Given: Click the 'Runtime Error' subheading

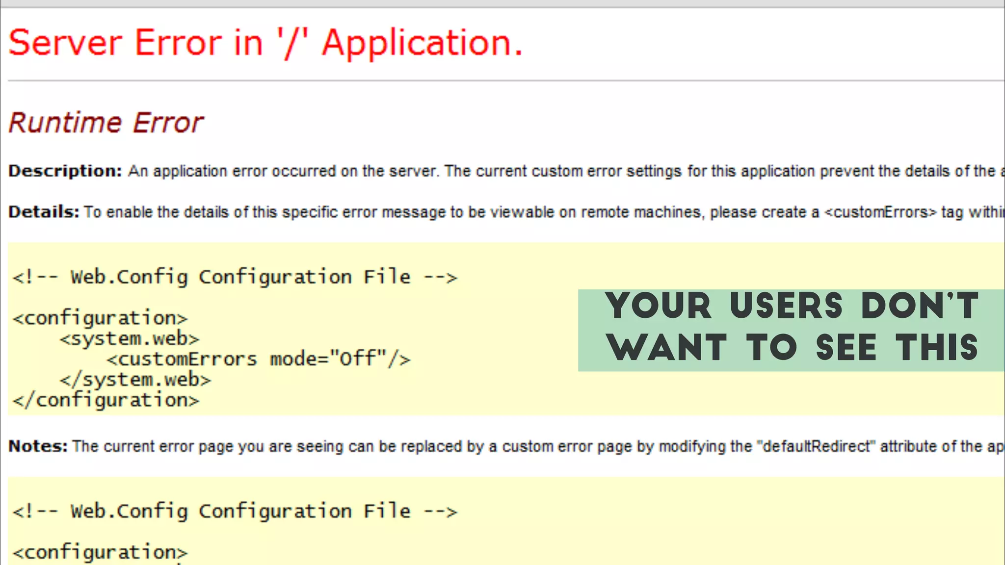Looking at the screenshot, I should [x=106, y=123].
